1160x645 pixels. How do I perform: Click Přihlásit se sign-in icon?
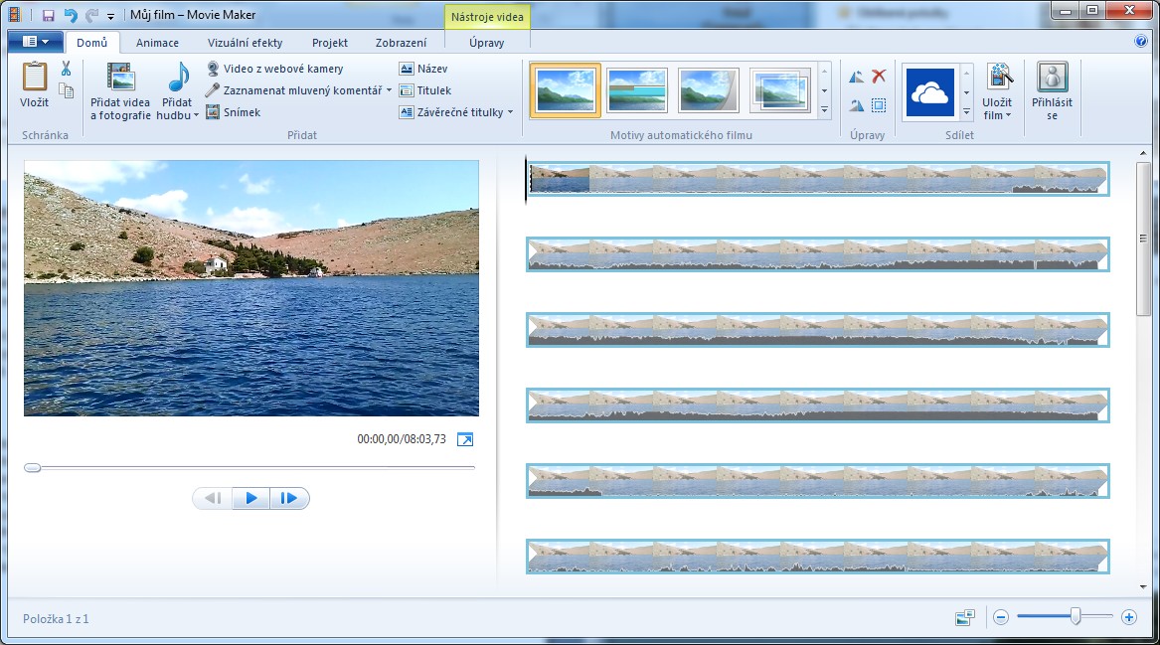1052,77
